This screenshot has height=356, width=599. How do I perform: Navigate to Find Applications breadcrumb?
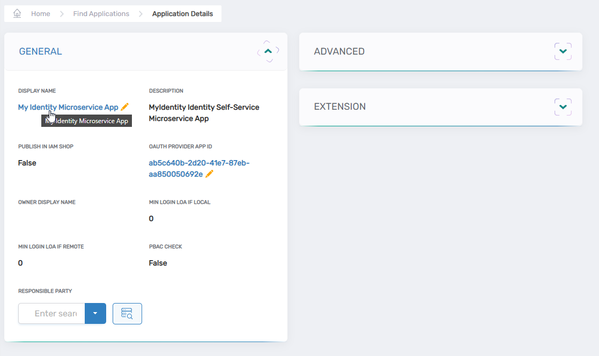point(101,14)
